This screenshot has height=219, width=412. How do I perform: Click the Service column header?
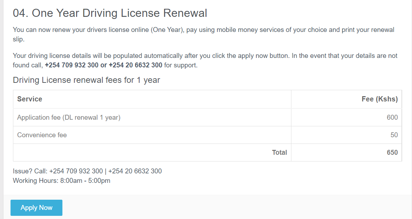[x=30, y=99]
